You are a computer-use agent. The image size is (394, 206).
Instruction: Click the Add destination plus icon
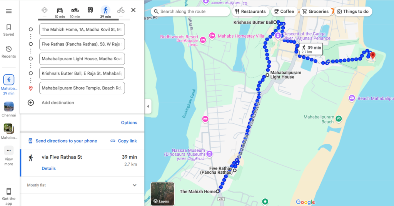point(31,103)
